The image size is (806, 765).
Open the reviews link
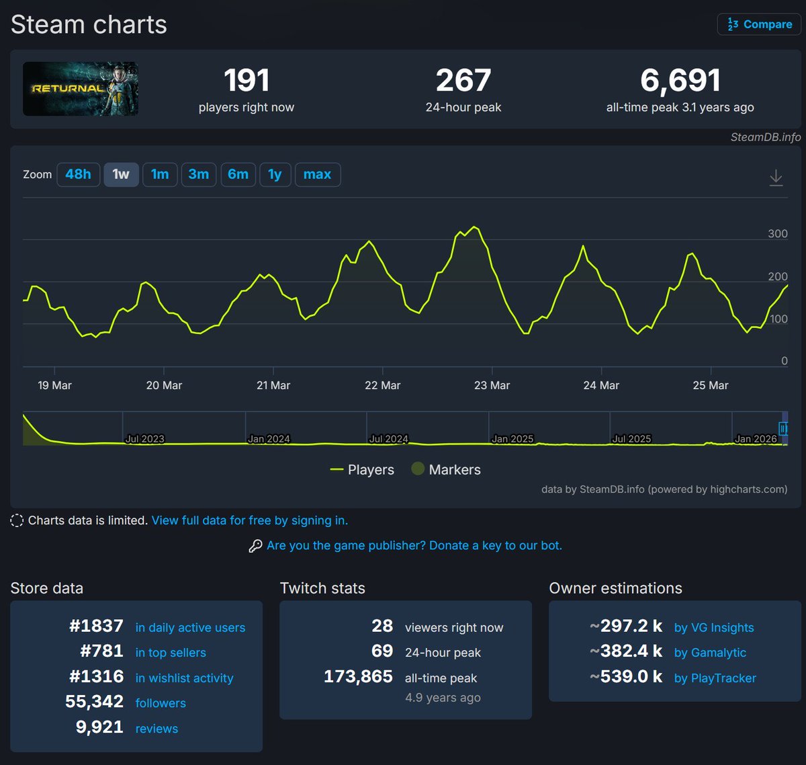coord(156,729)
